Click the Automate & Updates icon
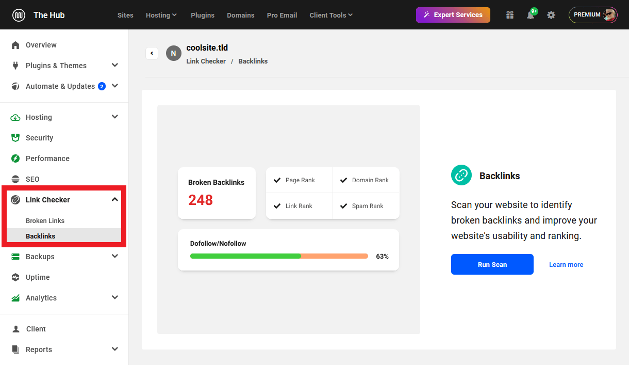Image resolution: width=629 pixels, height=365 pixels. [x=15, y=86]
